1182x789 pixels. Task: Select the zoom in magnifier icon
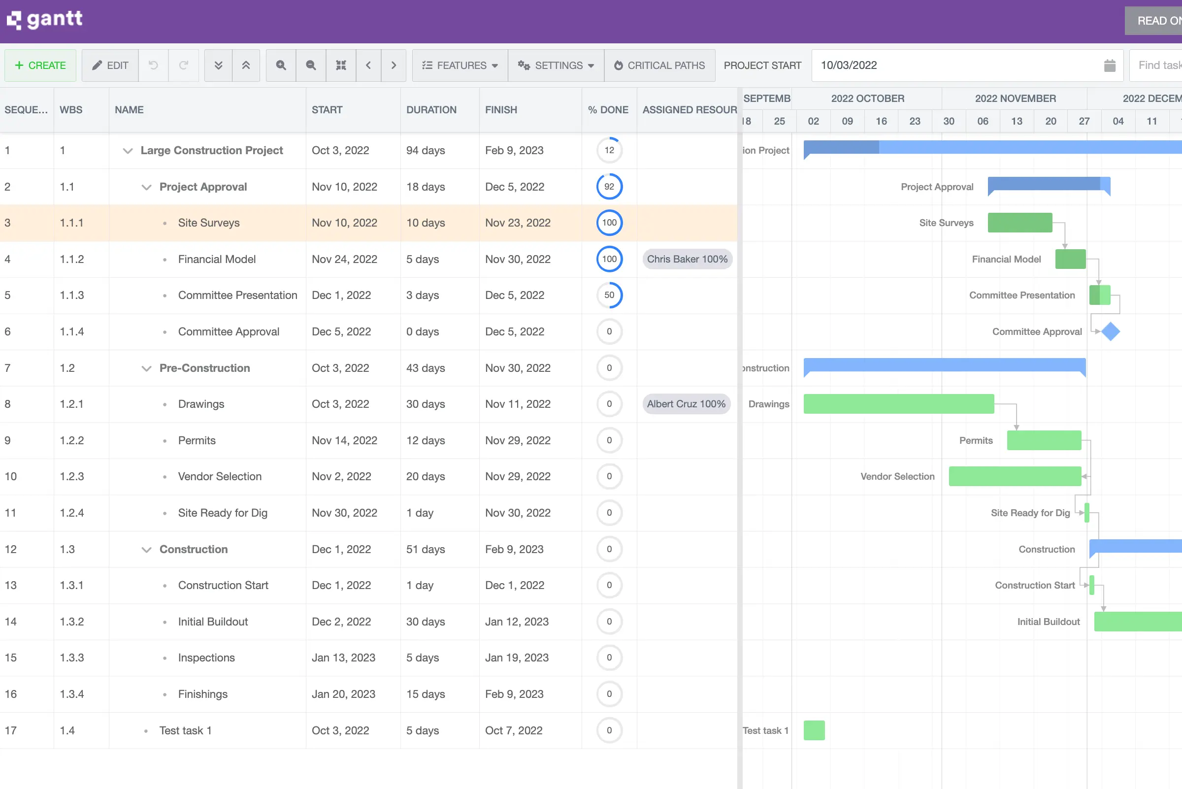tap(281, 66)
